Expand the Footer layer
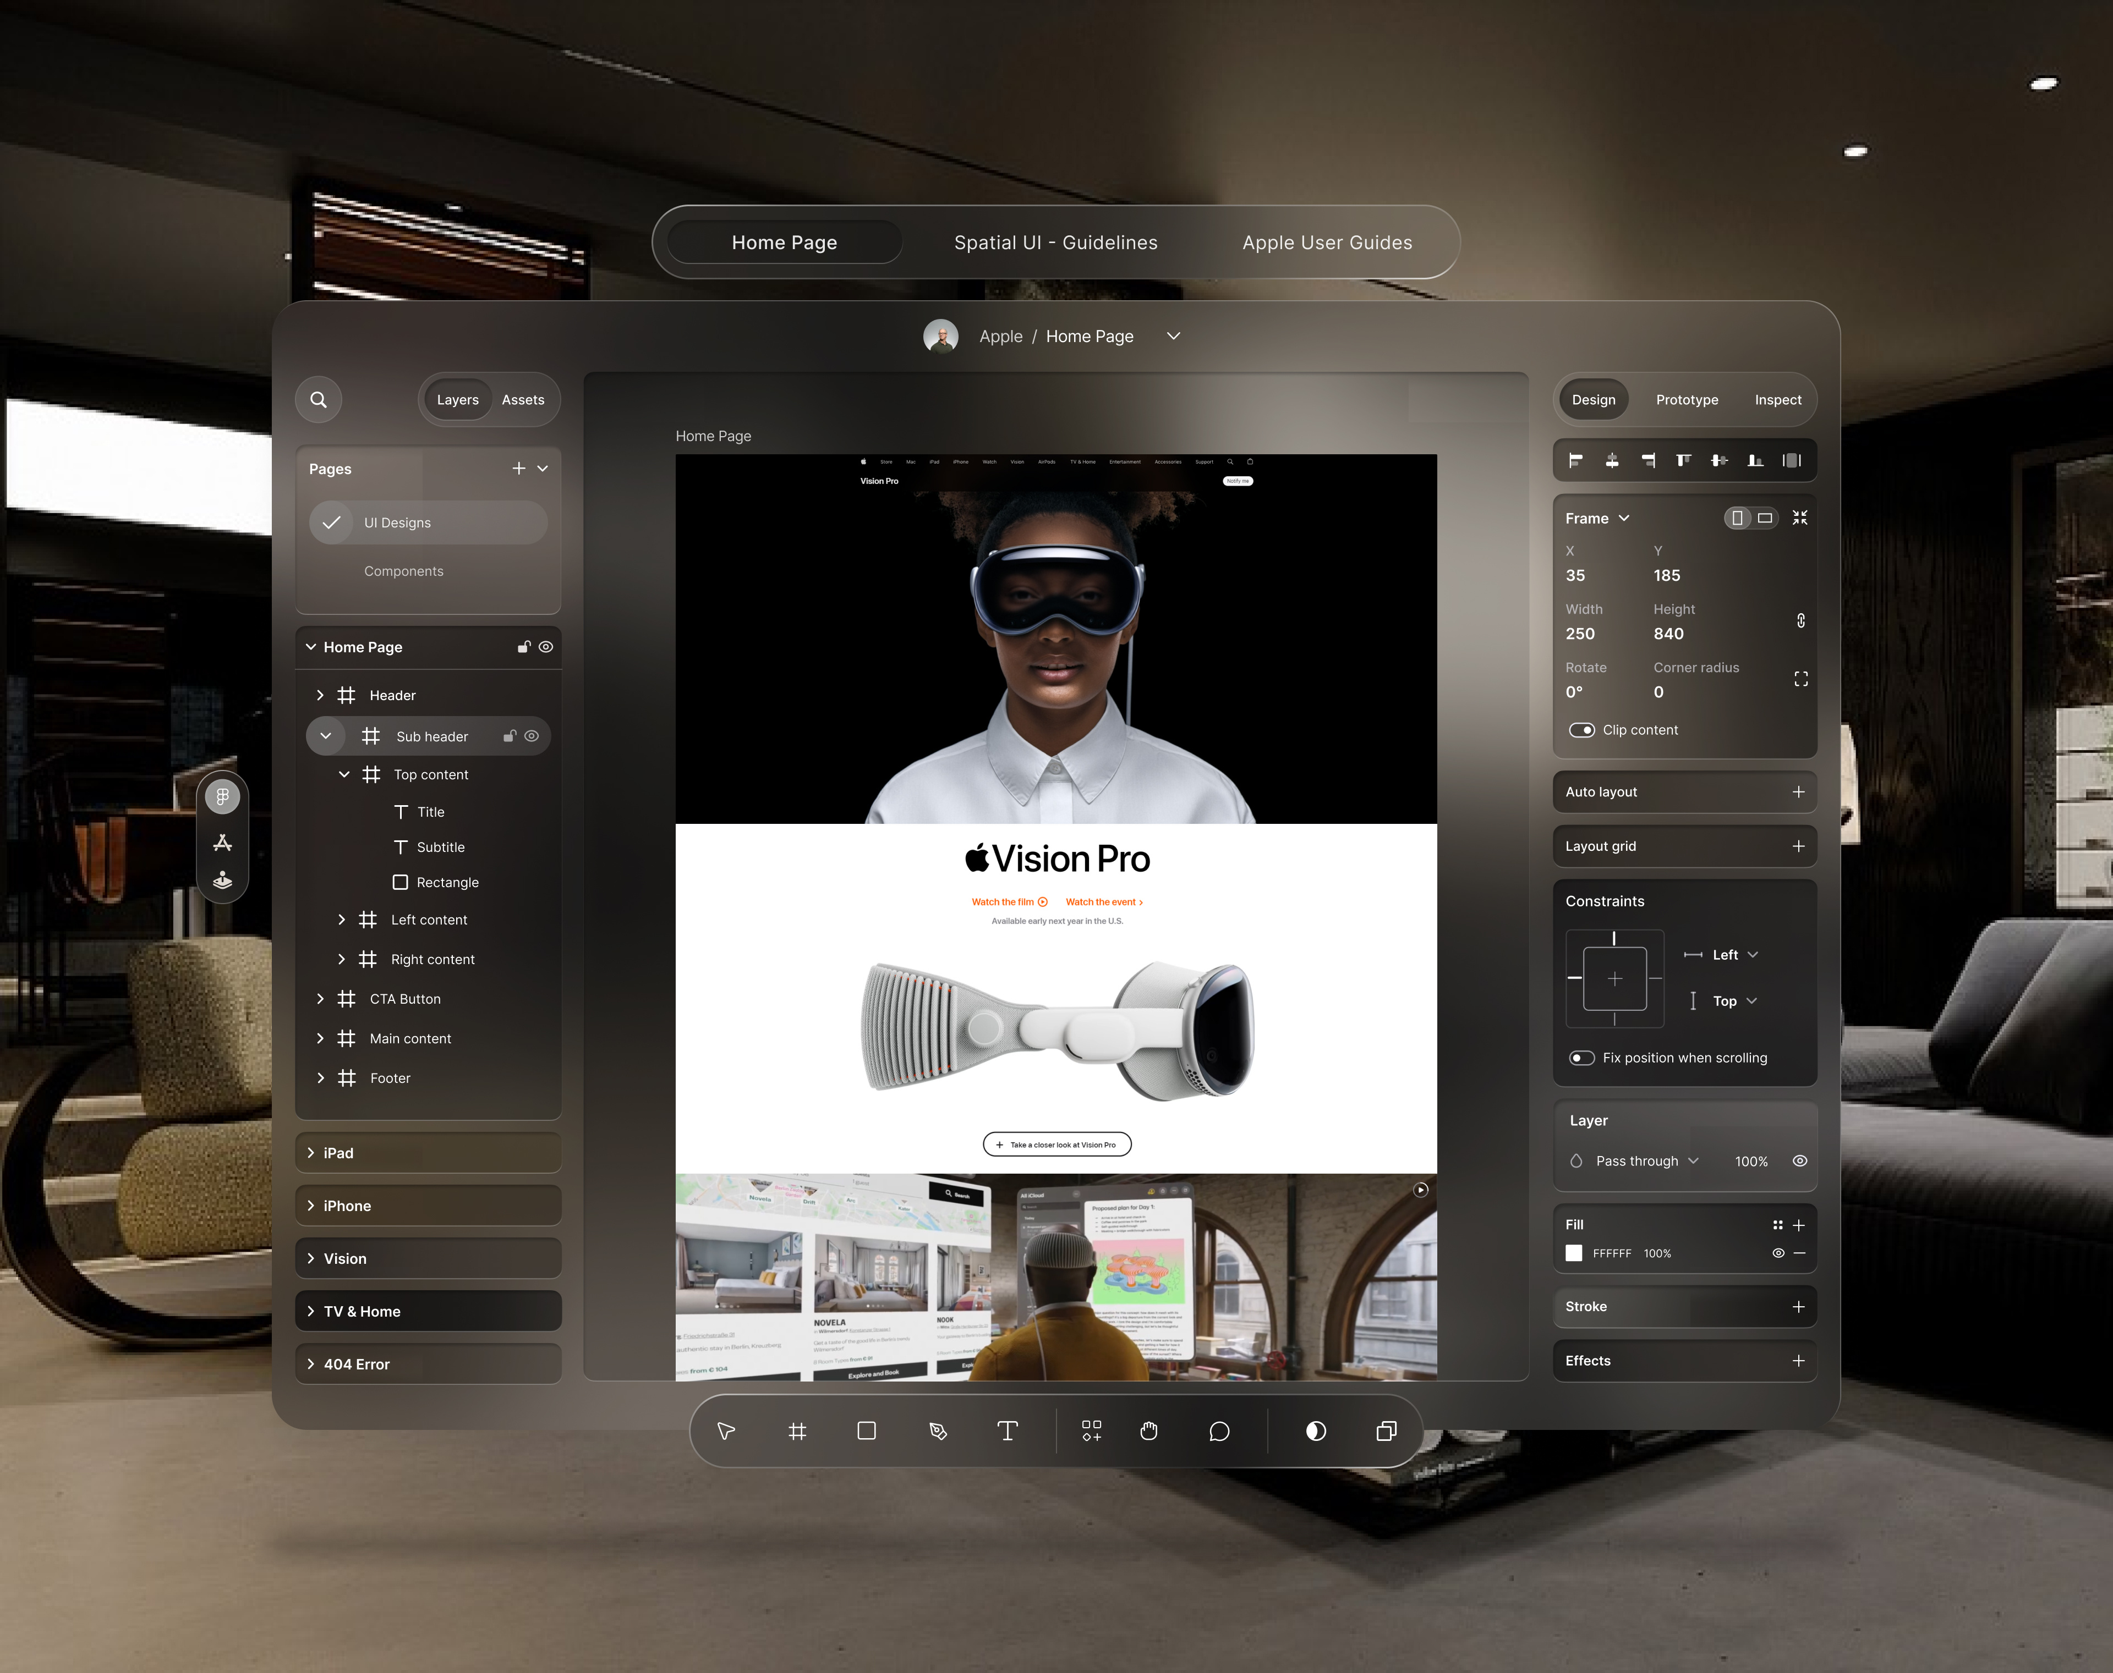This screenshot has height=1673, width=2113. (320, 1077)
